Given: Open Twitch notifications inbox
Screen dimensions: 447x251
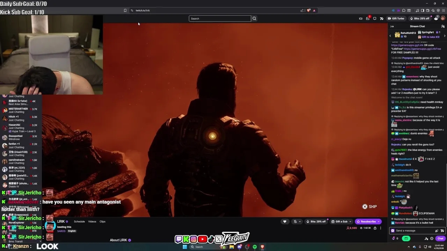Looking at the screenshot, I should [368, 18].
